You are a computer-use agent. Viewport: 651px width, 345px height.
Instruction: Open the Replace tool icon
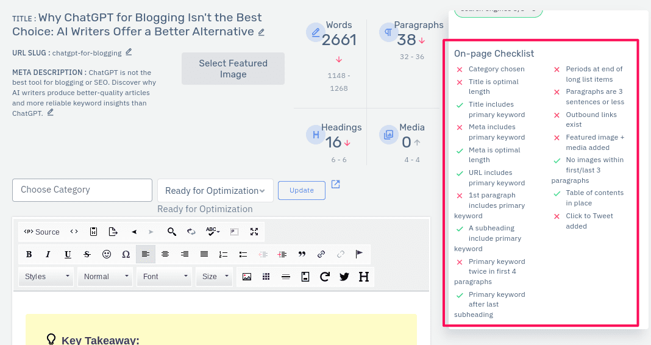191,232
